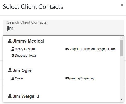Click the Casio company name
Image resolution: width=126 pixels, height=104 pixels.
pyautogui.click(x=19, y=78)
